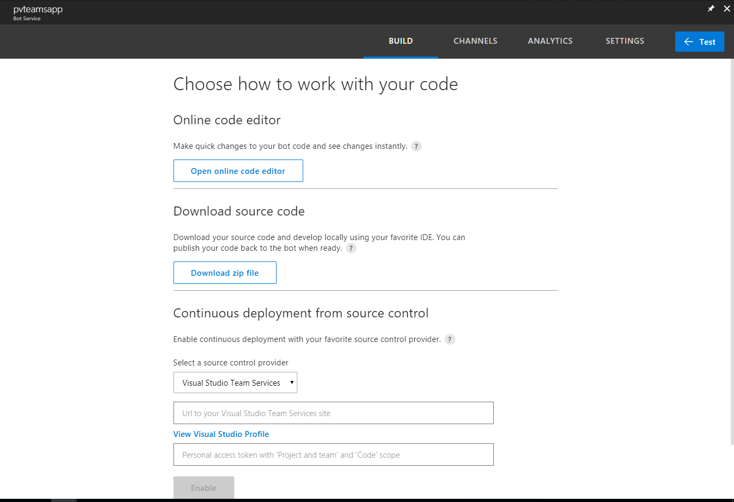Go to the SETTINGS tab
Screen dimensions: 734x502
(625, 41)
